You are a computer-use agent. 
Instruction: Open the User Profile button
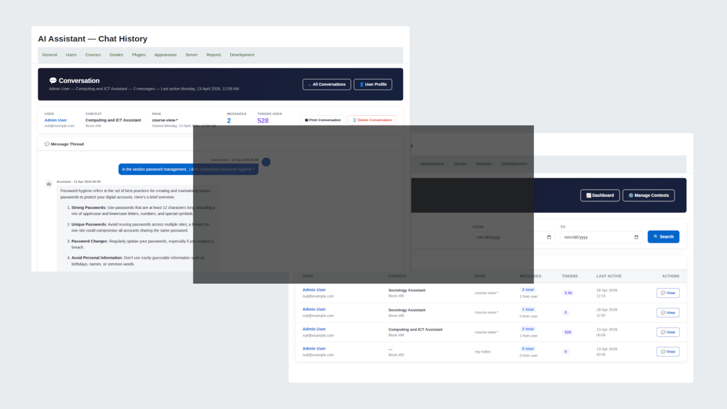(x=373, y=84)
